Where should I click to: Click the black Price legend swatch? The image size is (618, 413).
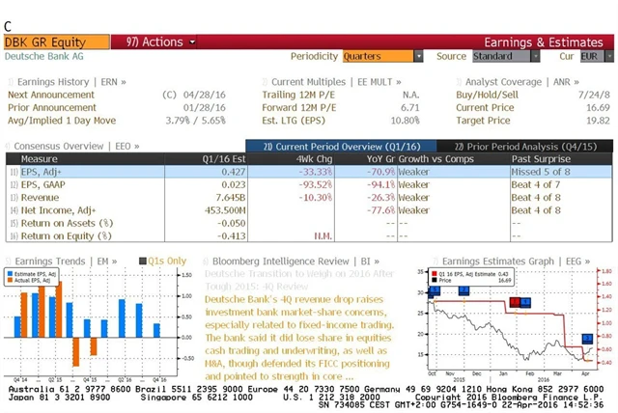pyautogui.click(x=435, y=281)
